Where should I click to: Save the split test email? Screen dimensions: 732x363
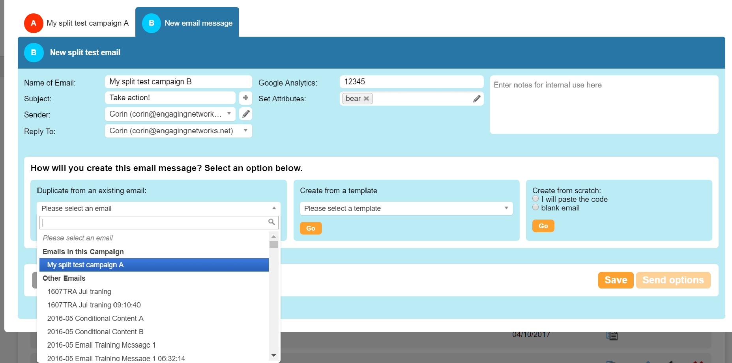click(616, 280)
